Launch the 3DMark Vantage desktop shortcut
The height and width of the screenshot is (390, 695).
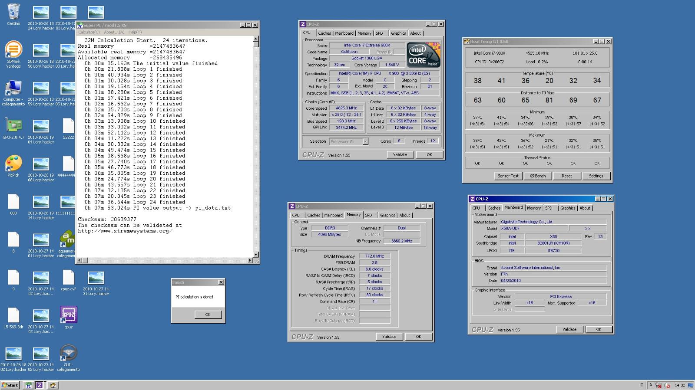(13, 55)
